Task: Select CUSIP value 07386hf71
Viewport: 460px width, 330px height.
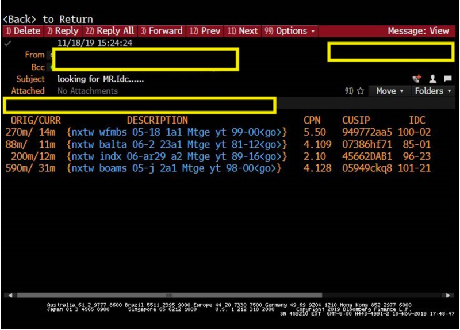Action: coord(367,145)
